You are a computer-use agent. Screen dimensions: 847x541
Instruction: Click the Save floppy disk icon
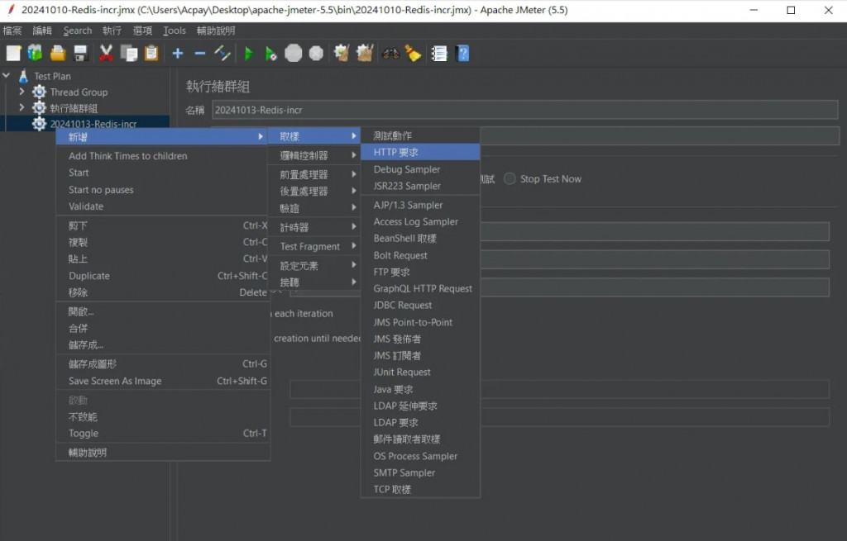(x=80, y=54)
